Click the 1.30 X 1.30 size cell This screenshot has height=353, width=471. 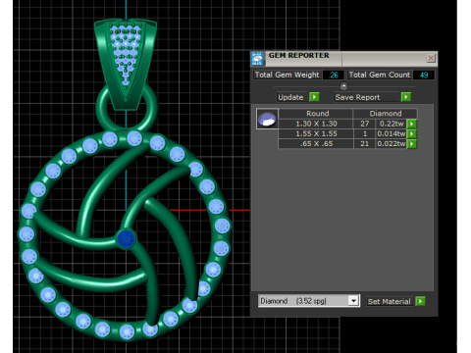click(316, 124)
